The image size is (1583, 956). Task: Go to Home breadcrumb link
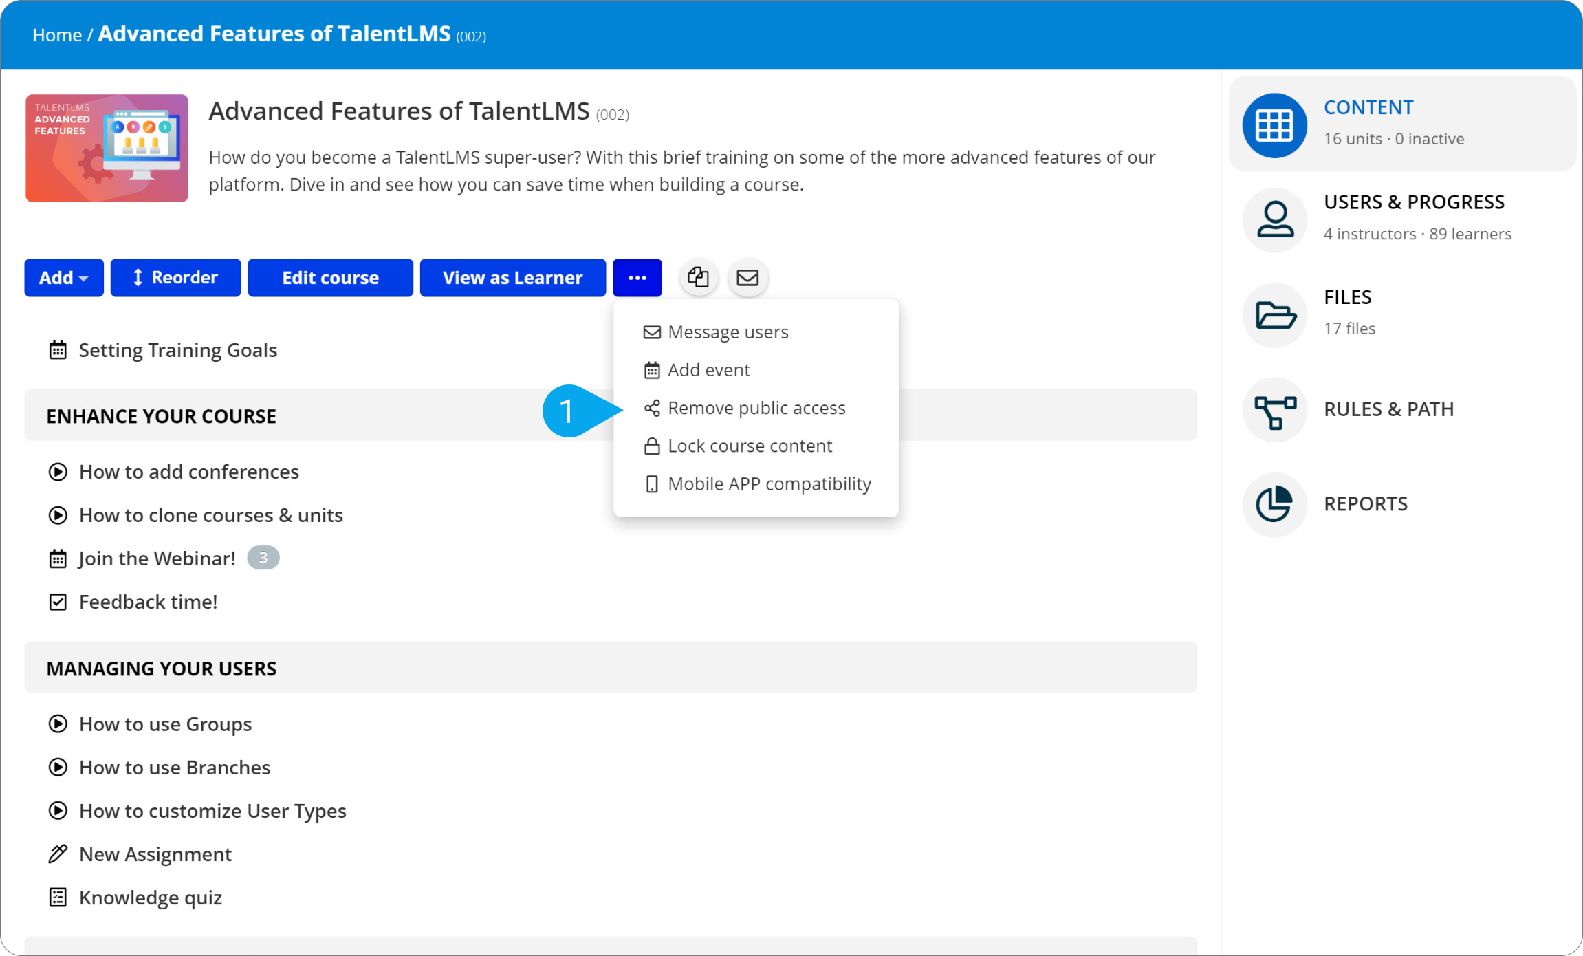(x=57, y=35)
